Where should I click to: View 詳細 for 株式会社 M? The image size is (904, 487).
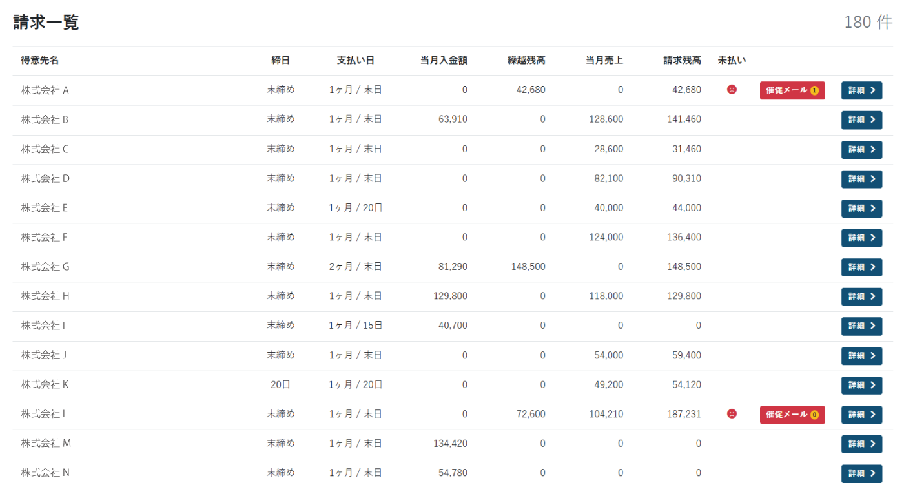coord(861,444)
